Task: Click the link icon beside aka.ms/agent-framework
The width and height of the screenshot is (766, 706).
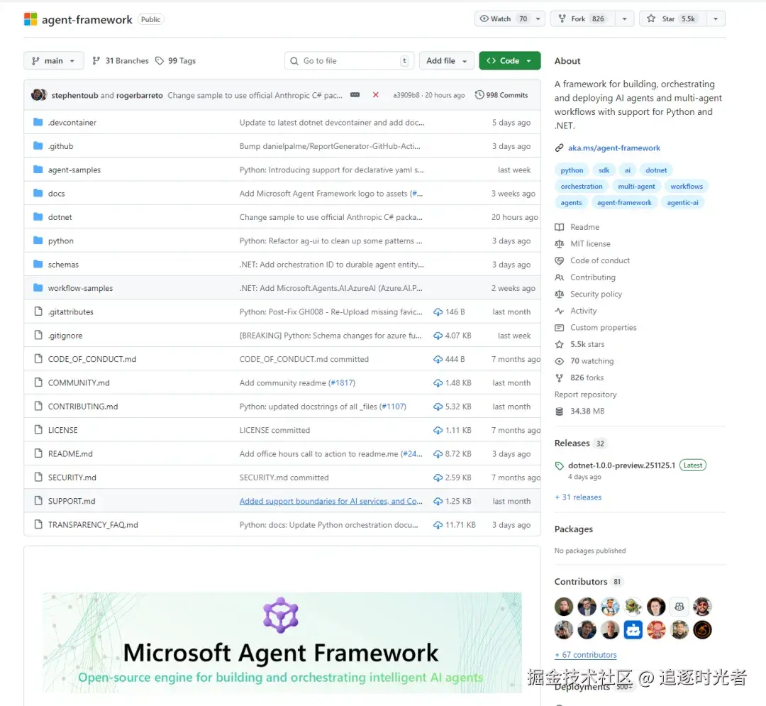Action: (560, 148)
